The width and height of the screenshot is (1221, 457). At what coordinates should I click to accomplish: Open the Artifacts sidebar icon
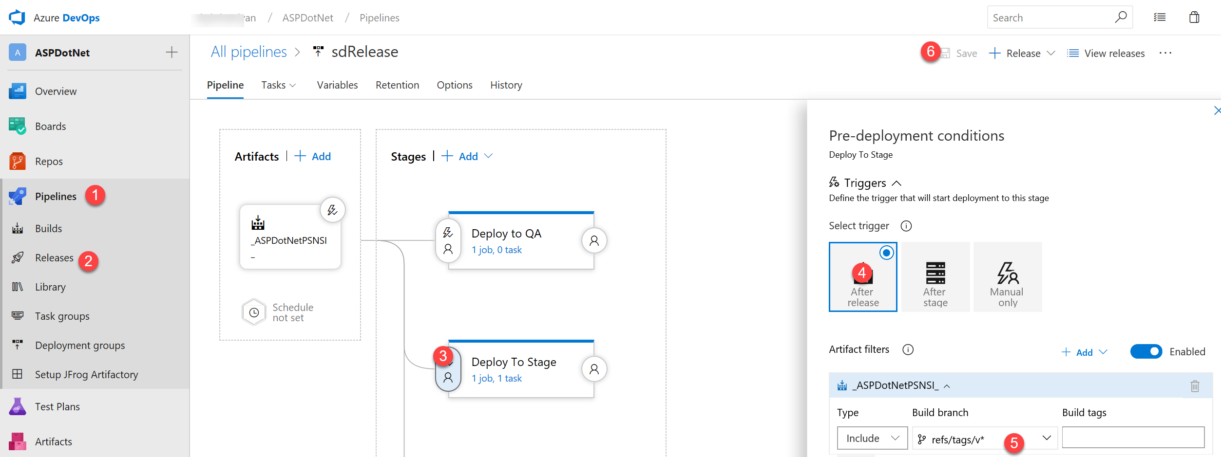point(18,441)
